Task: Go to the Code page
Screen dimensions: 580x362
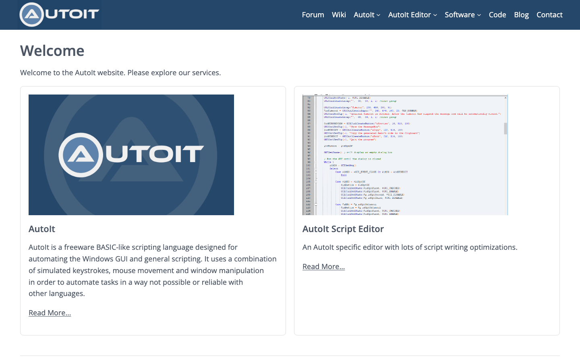Action: click(497, 14)
